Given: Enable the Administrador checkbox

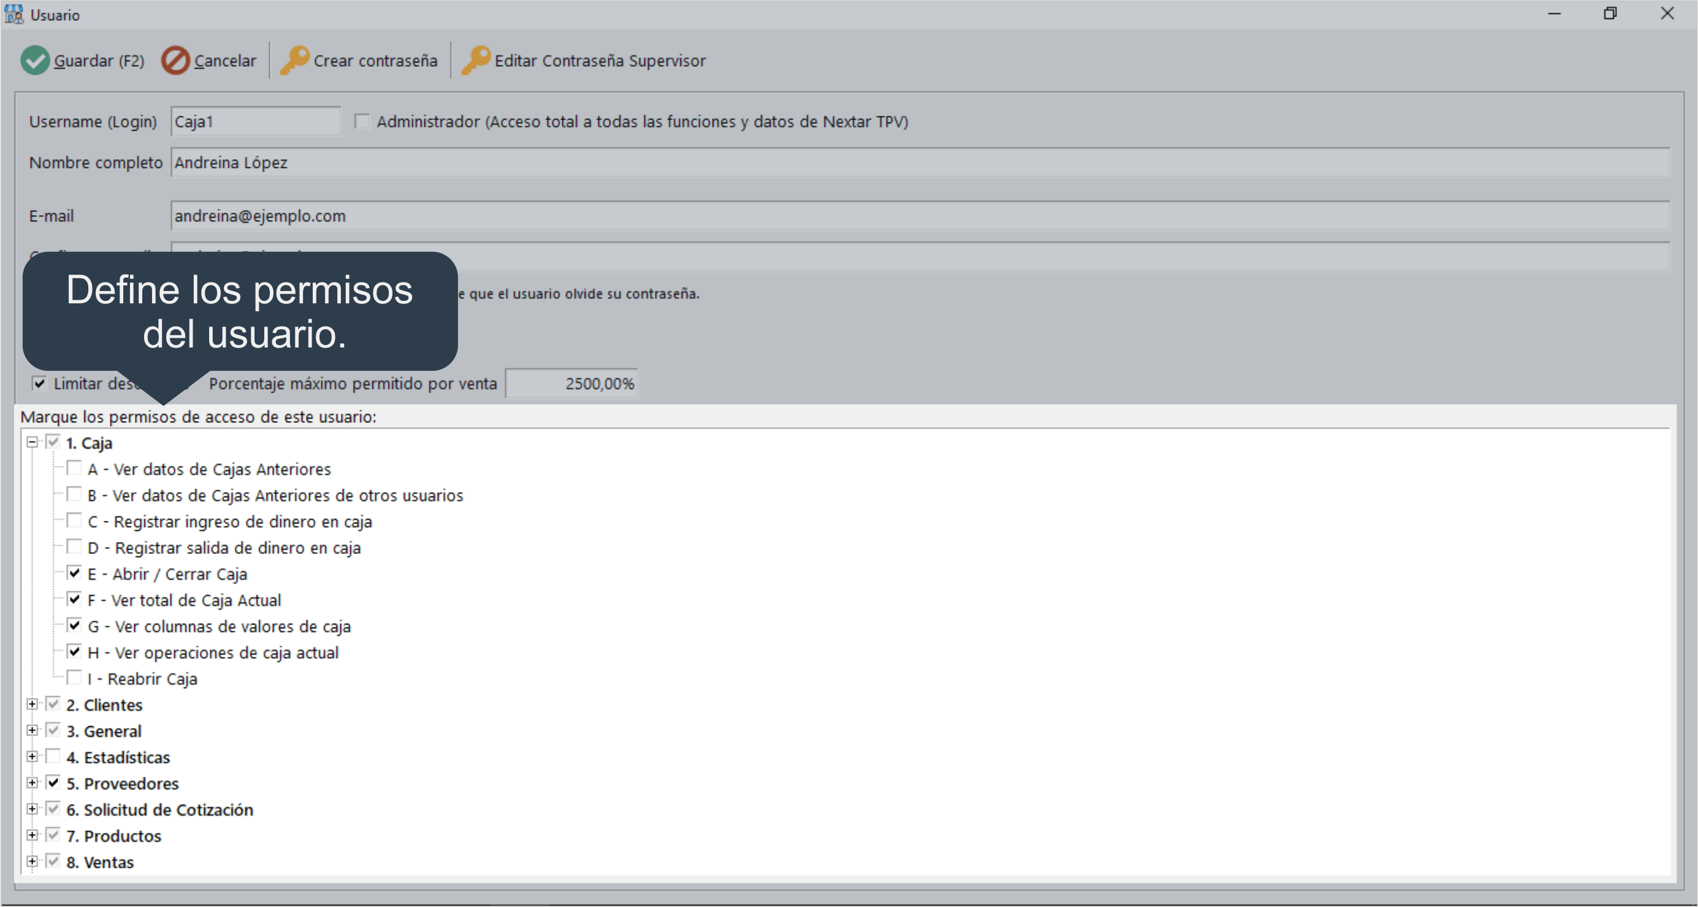Looking at the screenshot, I should (x=362, y=121).
